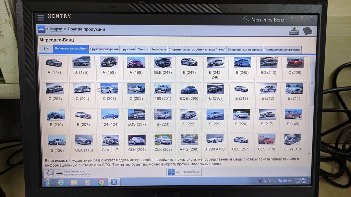Open the C (204) tile
Screen dimensions: 351x197
pyautogui.click(x=82, y=94)
